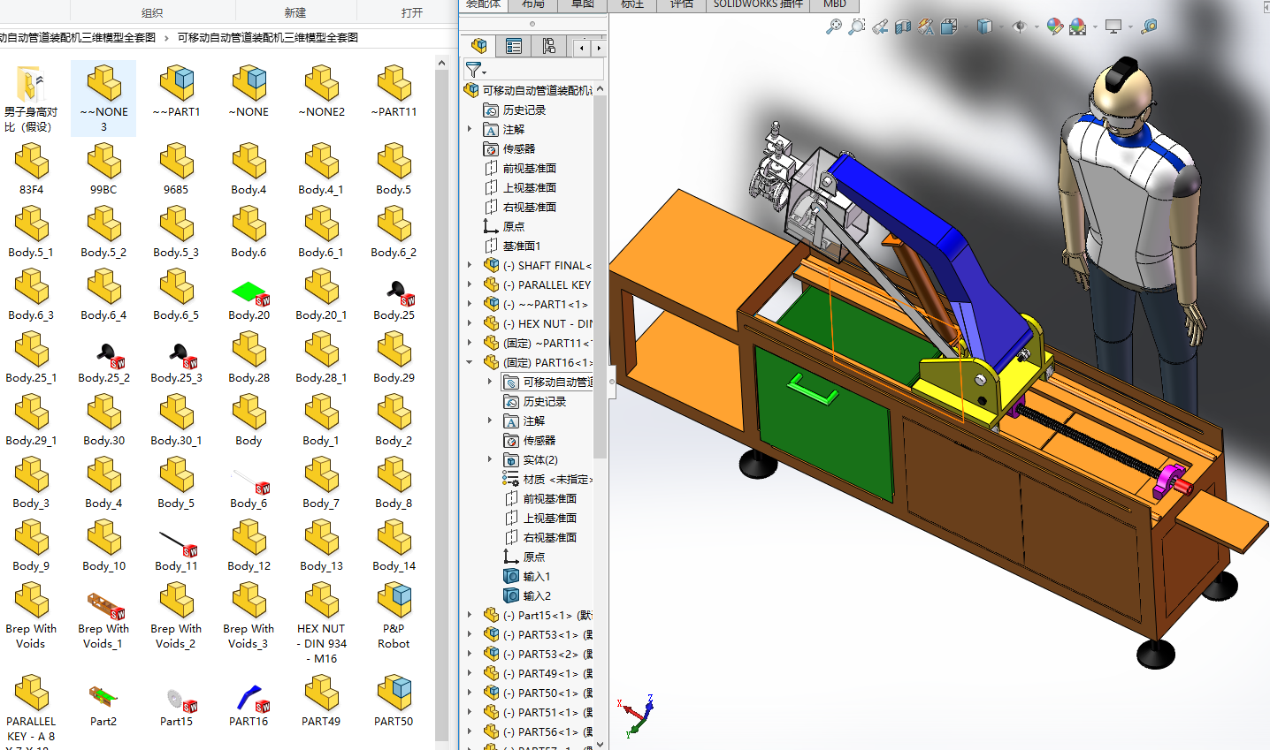Expand the ~~PART1<1> component
Image resolution: width=1270 pixels, height=750 pixels.
(470, 304)
